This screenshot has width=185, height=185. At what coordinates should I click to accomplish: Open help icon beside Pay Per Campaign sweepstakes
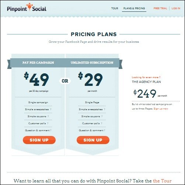click(x=51, y=109)
